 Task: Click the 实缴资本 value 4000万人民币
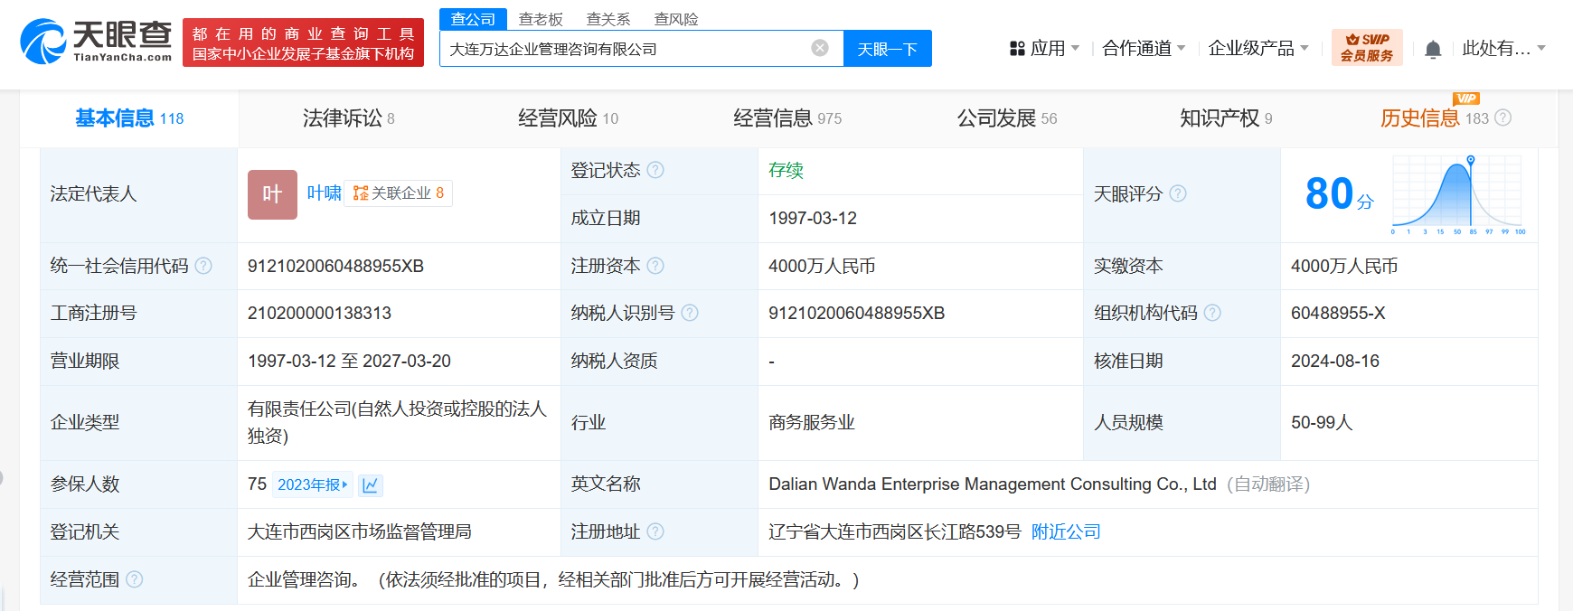[1344, 266]
